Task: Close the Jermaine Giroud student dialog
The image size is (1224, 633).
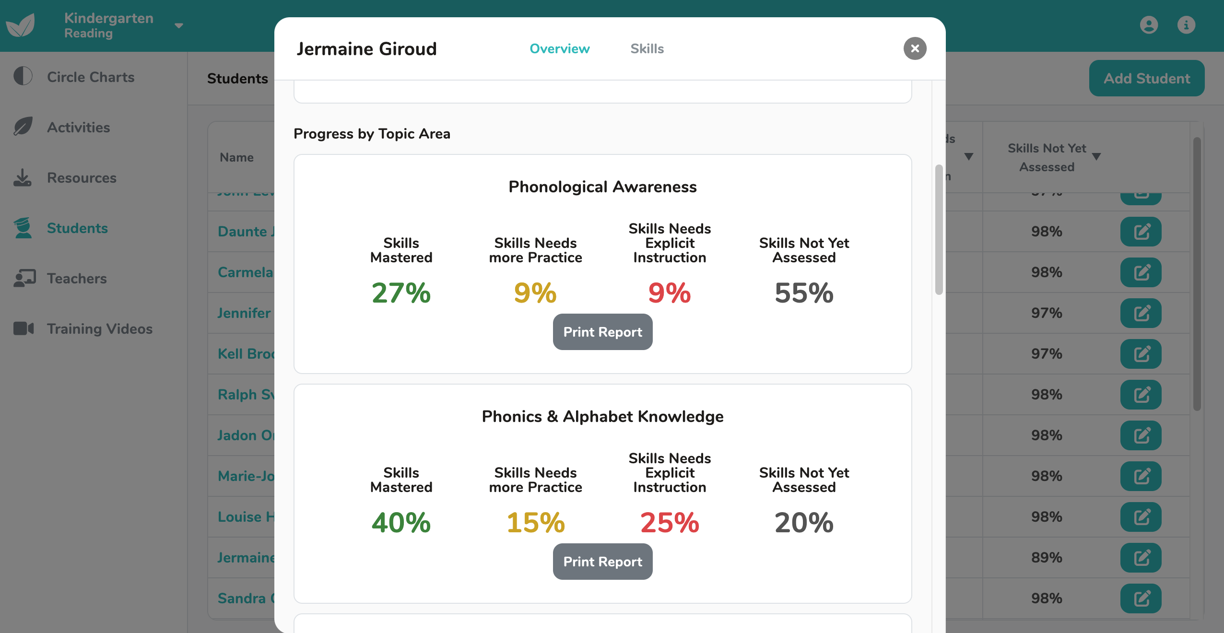Action: click(915, 48)
